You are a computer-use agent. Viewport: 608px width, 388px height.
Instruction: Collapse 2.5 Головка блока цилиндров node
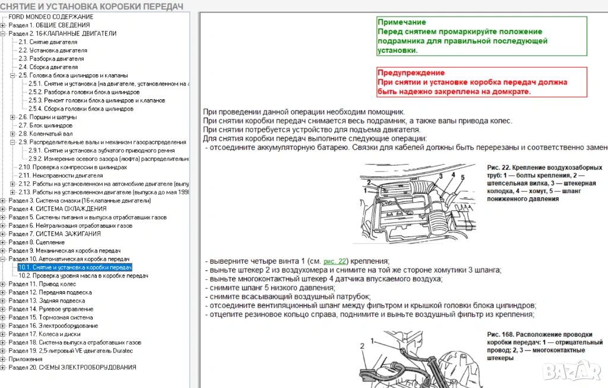tap(12, 75)
